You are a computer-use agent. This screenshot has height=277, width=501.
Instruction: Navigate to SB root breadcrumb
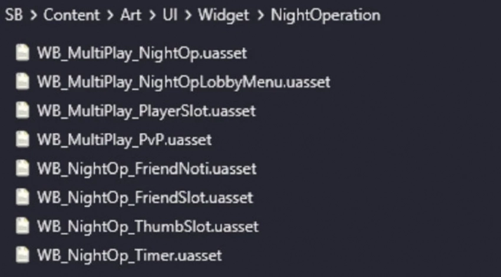click(14, 16)
